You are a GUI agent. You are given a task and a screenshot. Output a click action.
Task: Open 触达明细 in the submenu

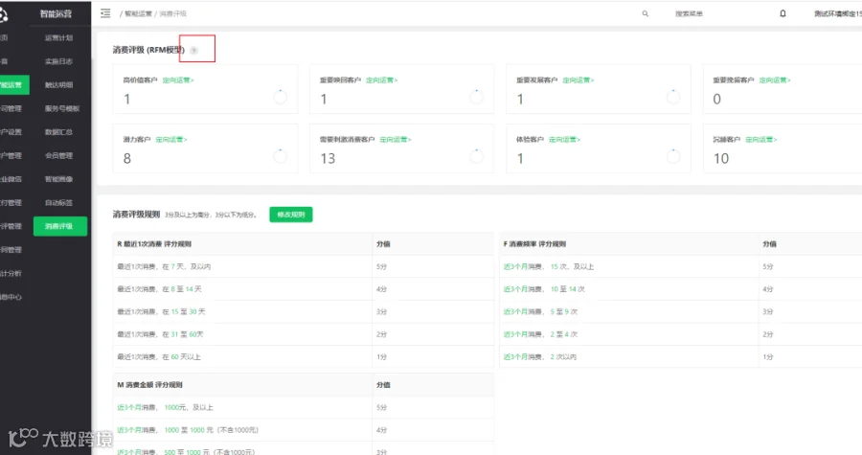click(x=58, y=85)
